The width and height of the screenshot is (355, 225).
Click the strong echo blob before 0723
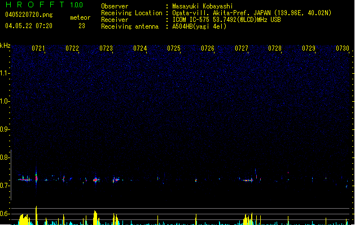click(x=96, y=180)
